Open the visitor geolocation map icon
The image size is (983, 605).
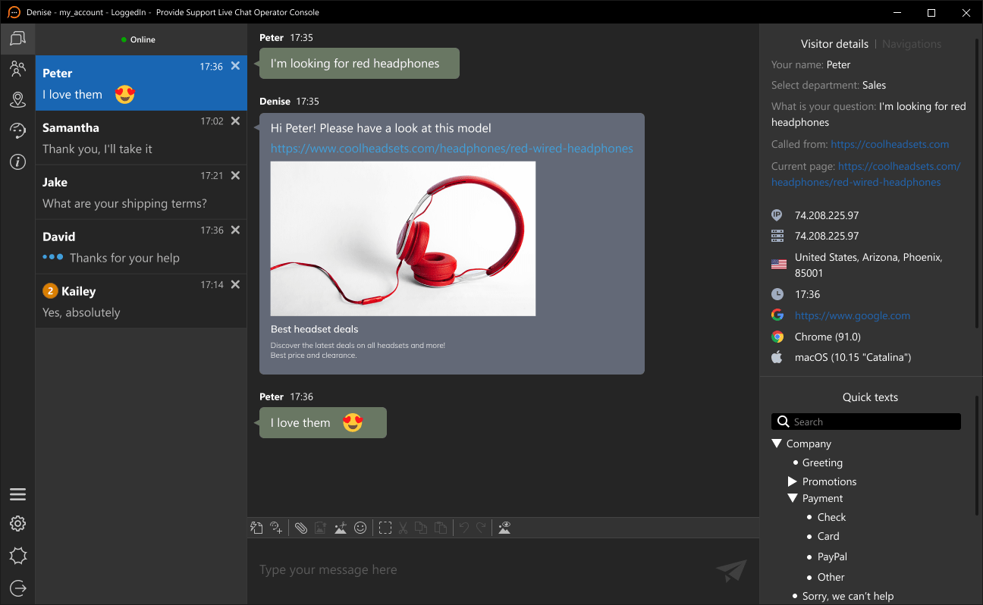17,99
